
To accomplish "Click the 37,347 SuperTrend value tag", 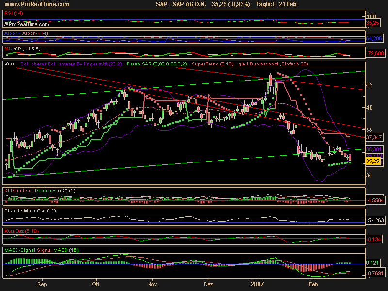I will [372, 137].
